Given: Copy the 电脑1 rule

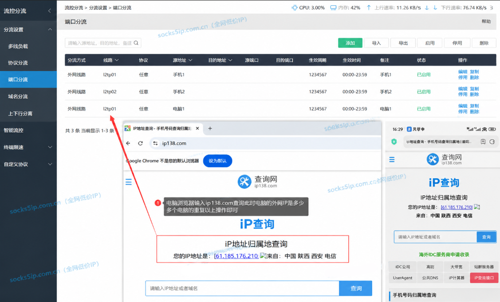Looking at the screenshot, I should point(475,106).
